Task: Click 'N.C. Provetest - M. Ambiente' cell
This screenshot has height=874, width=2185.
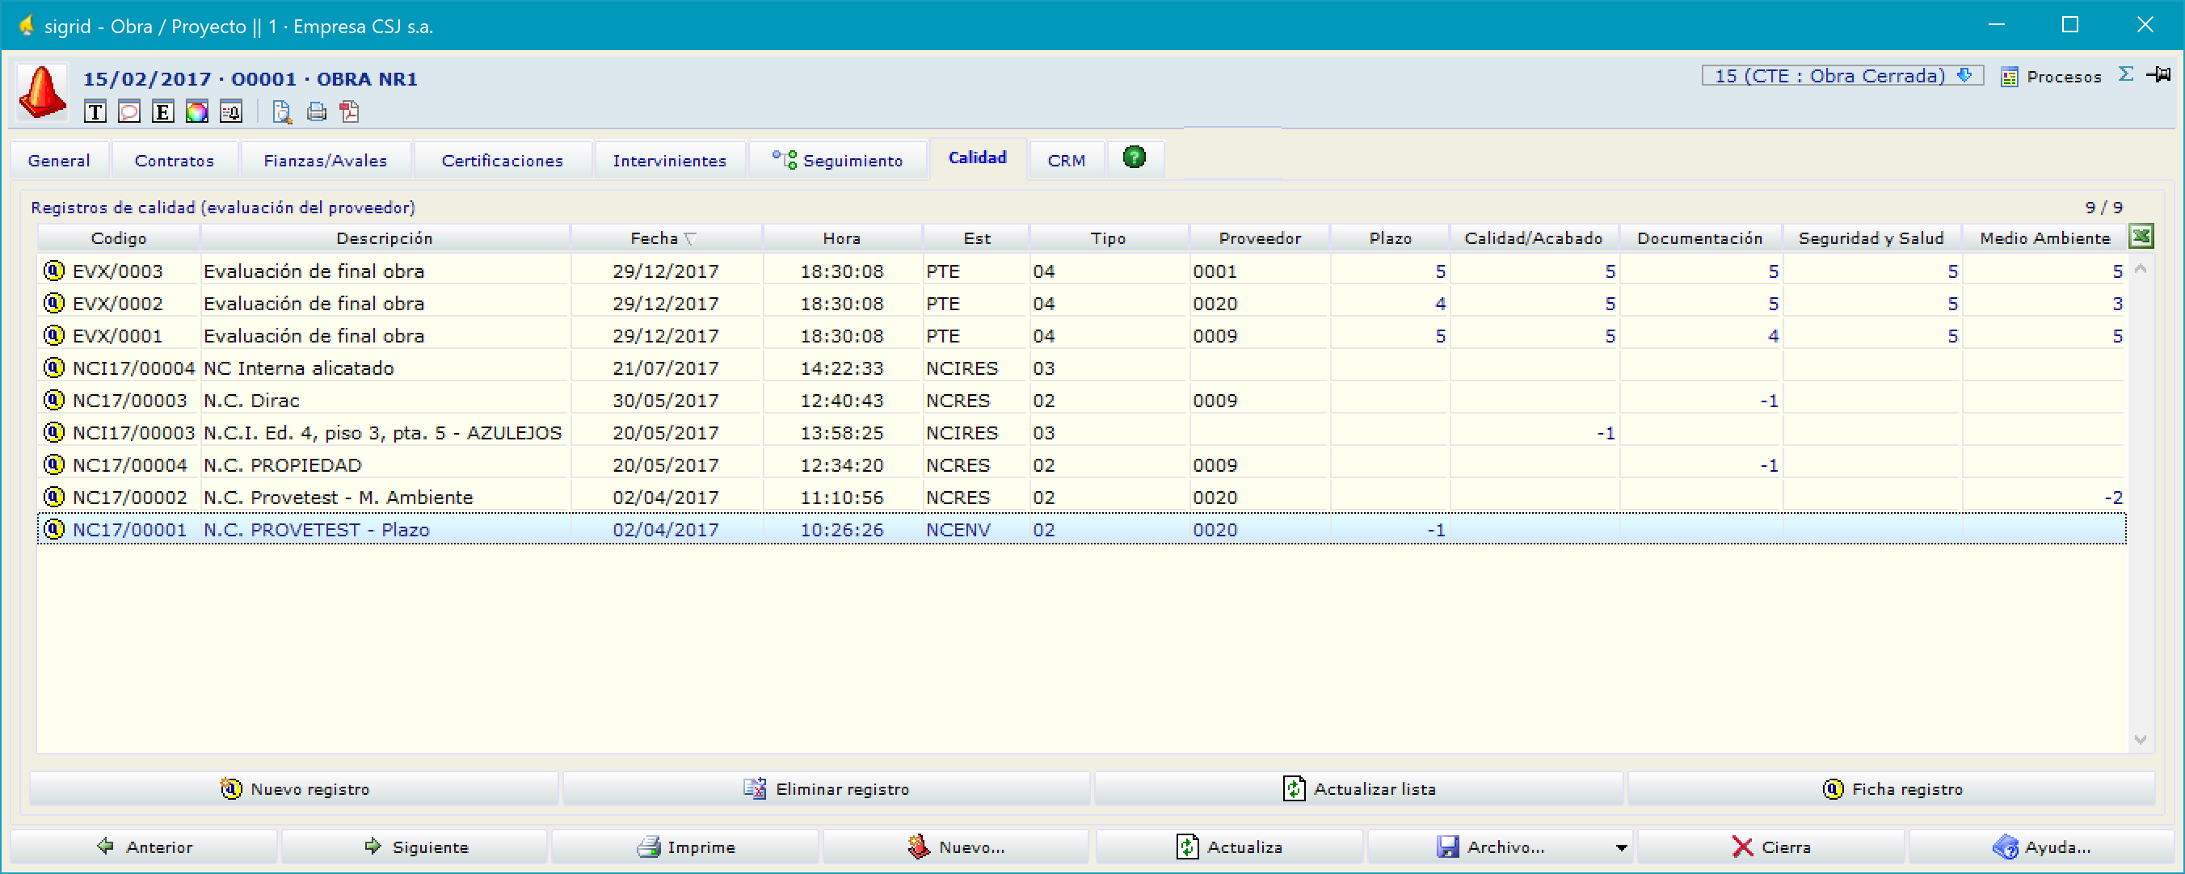Action: tap(385, 497)
